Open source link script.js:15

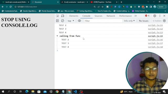click(x=155, y=36)
